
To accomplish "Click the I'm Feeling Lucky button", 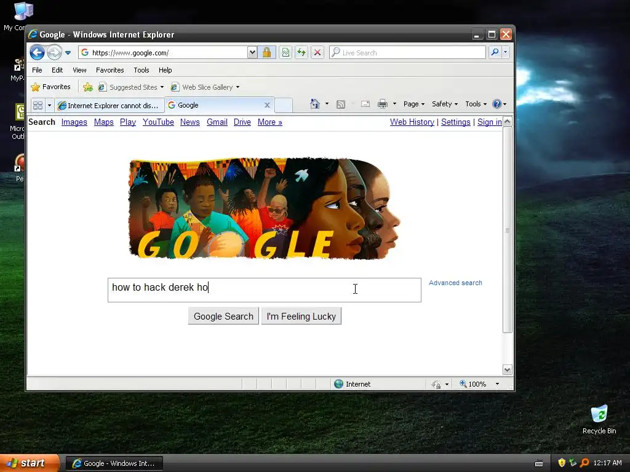I will [301, 316].
